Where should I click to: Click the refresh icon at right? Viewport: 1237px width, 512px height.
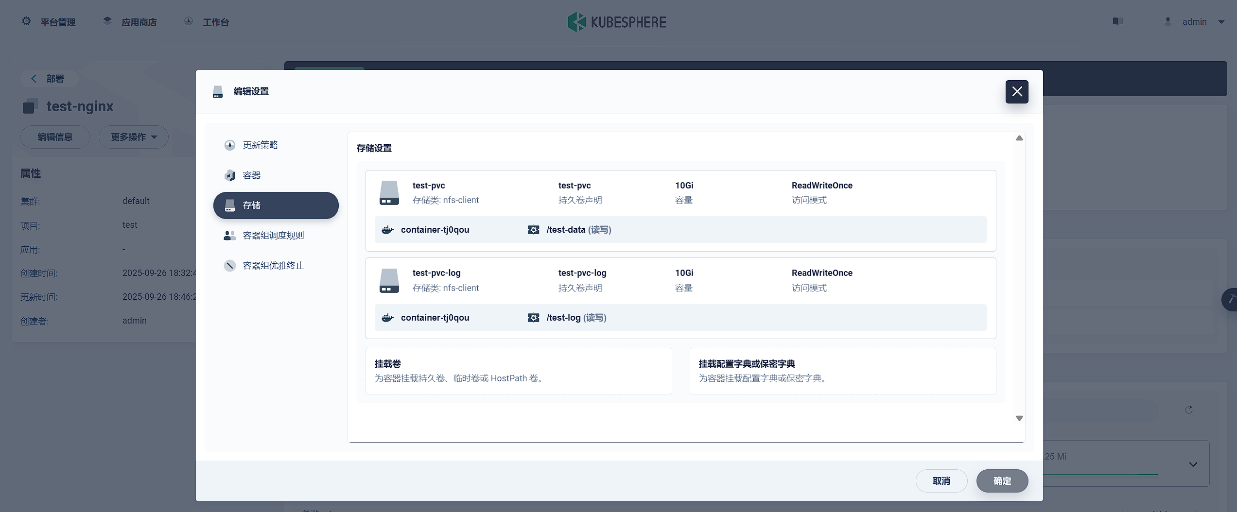tap(1188, 410)
